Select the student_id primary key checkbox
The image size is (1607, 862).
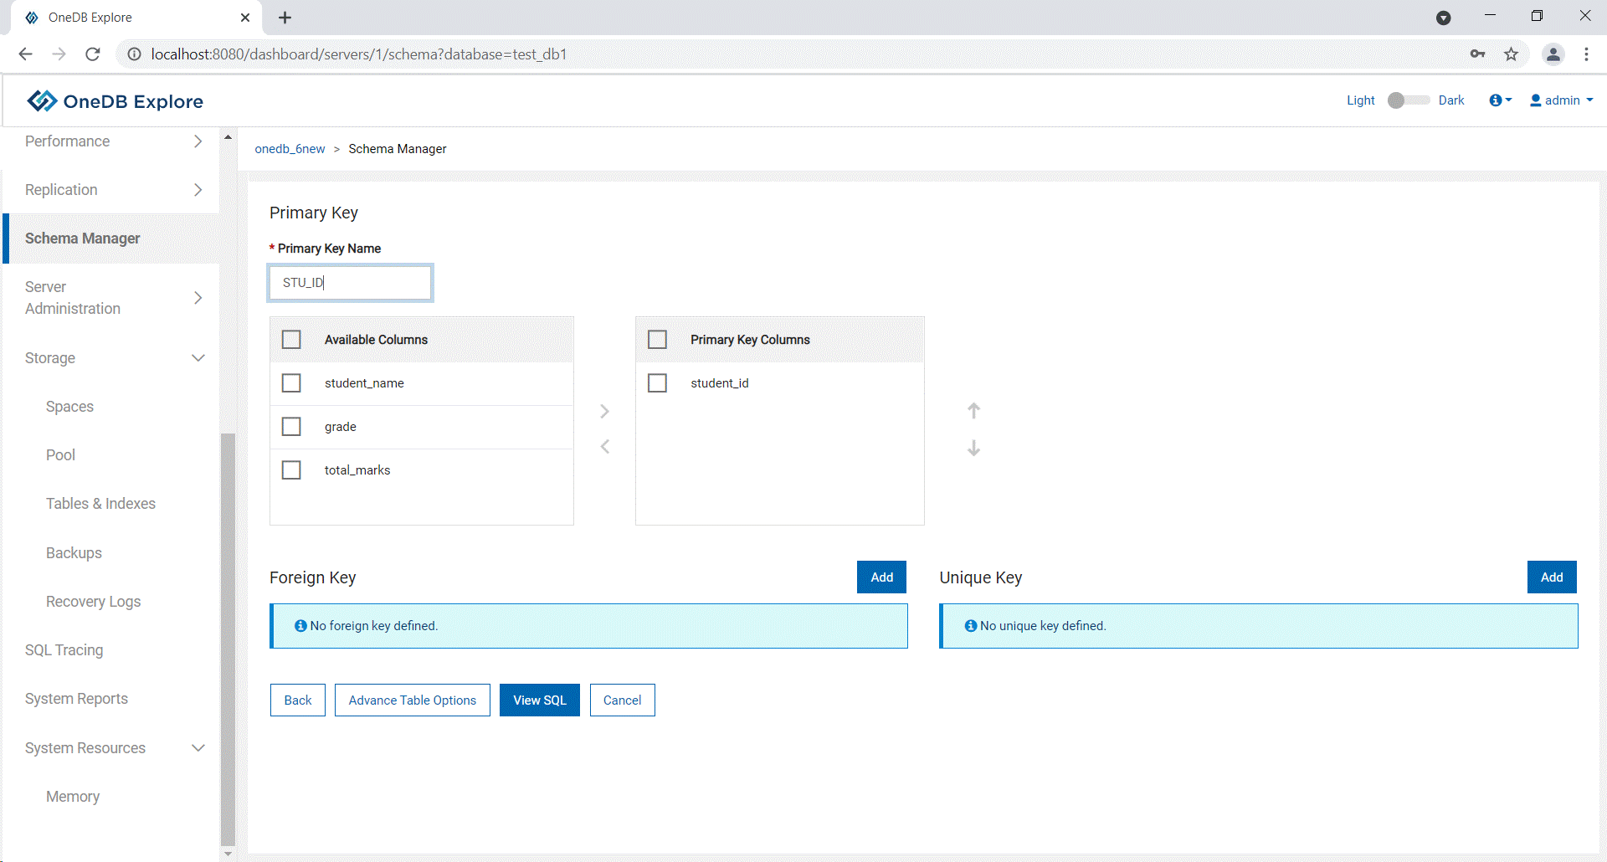pos(658,383)
